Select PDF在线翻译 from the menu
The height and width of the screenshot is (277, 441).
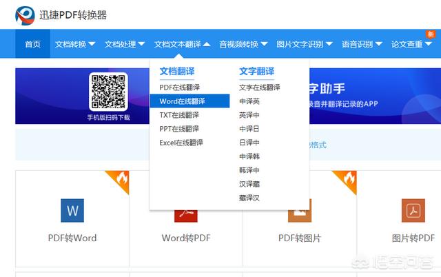click(x=179, y=88)
